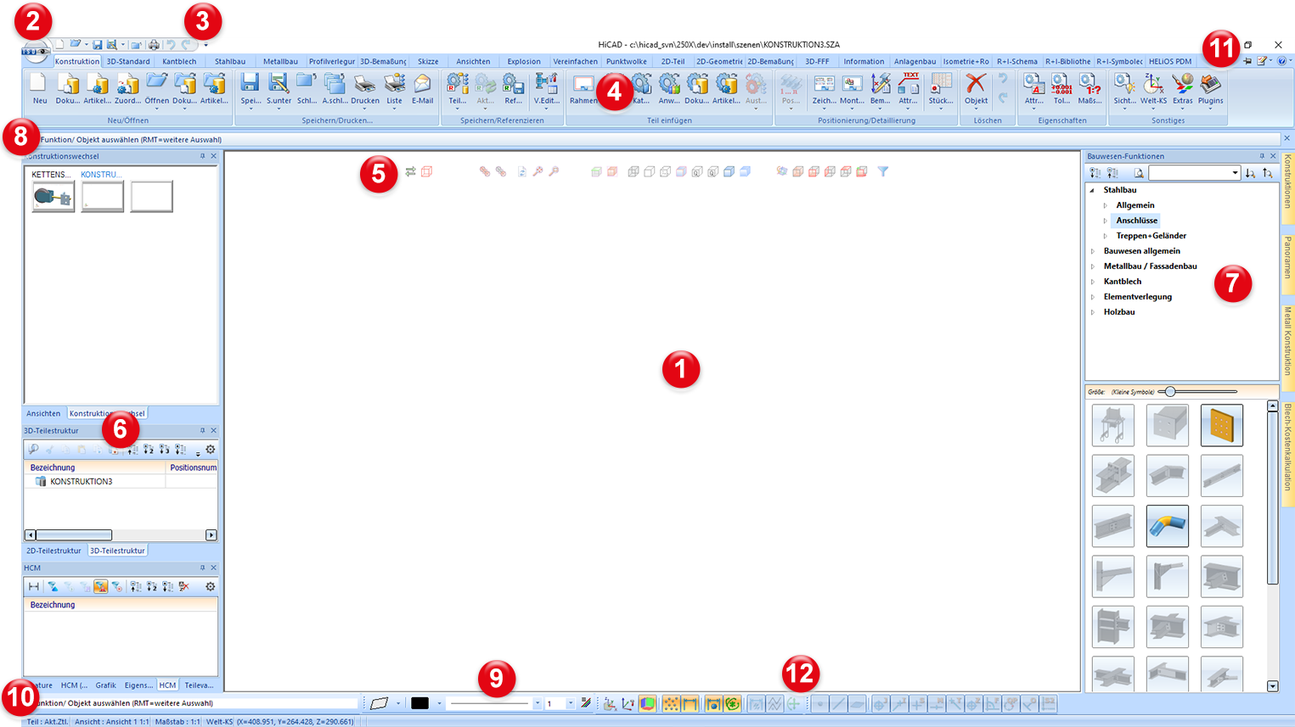Expand the Bauwesen allgemein tree node

click(1093, 251)
